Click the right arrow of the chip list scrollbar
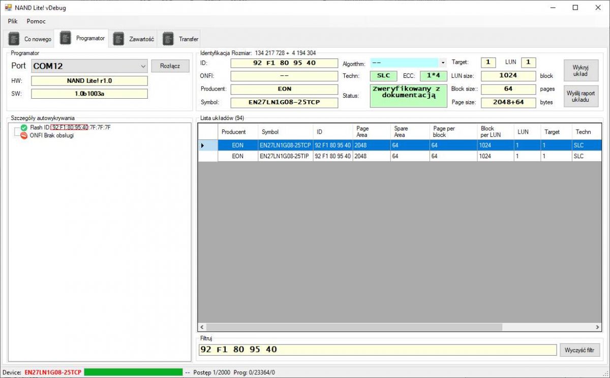Image resolution: width=610 pixels, height=378 pixels. pyautogui.click(x=596, y=327)
